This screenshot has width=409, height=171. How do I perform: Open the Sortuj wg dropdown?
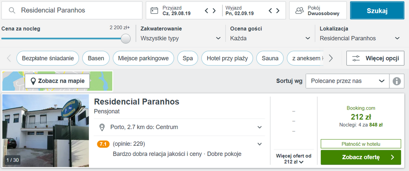point(347,81)
